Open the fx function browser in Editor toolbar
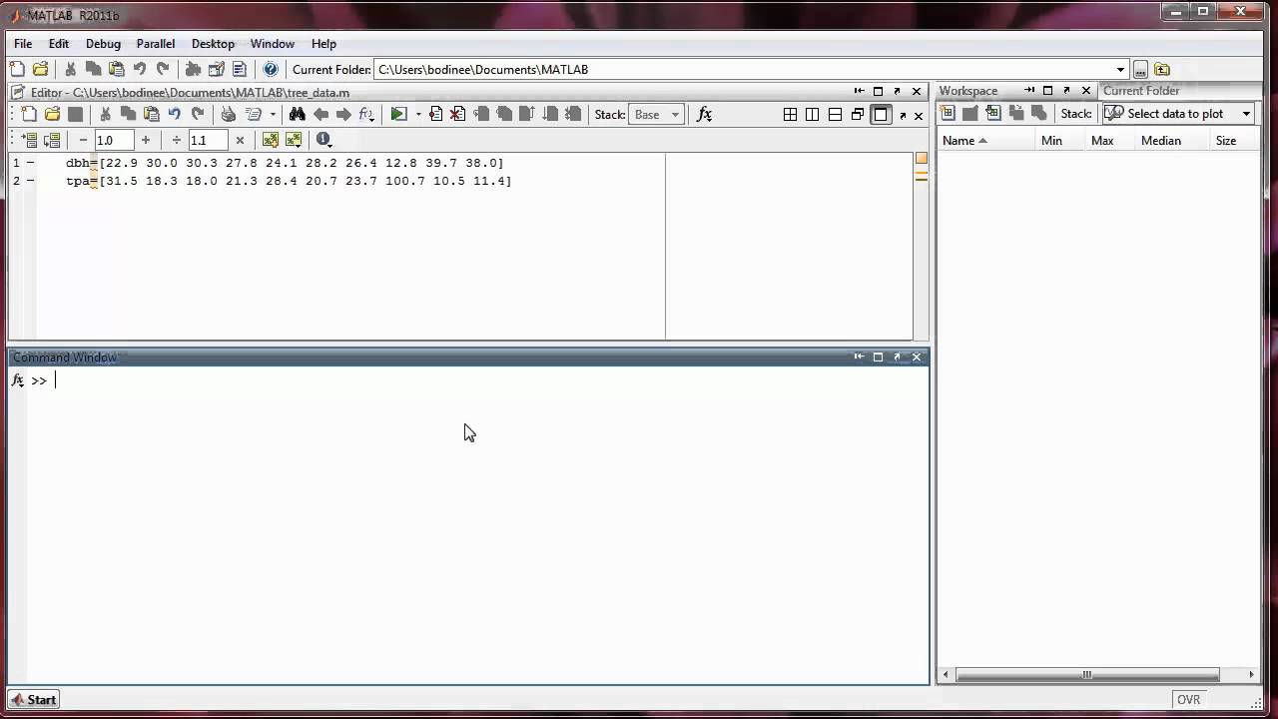This screenshot has height=719, width=1278. click(704, 114)
